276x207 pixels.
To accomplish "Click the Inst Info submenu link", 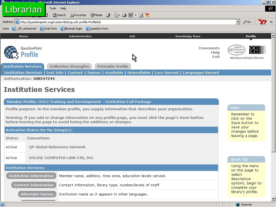I will pos(55,73).
